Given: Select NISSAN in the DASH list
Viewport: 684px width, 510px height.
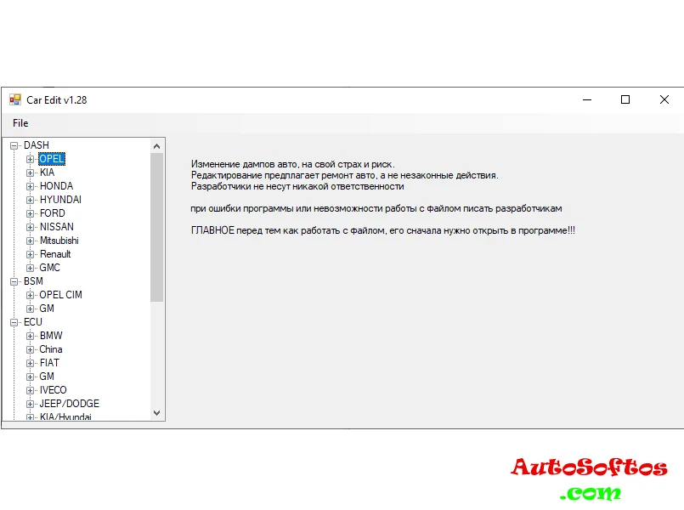Looking at the screenshot, I should [x=56, y=227].
